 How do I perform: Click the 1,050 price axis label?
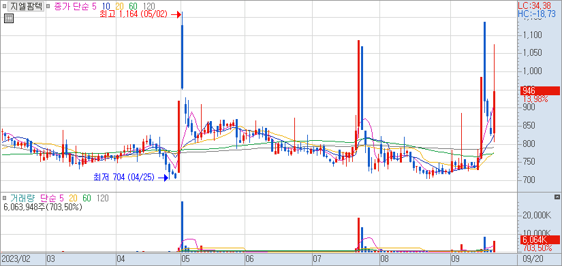[x=532, y=53]
